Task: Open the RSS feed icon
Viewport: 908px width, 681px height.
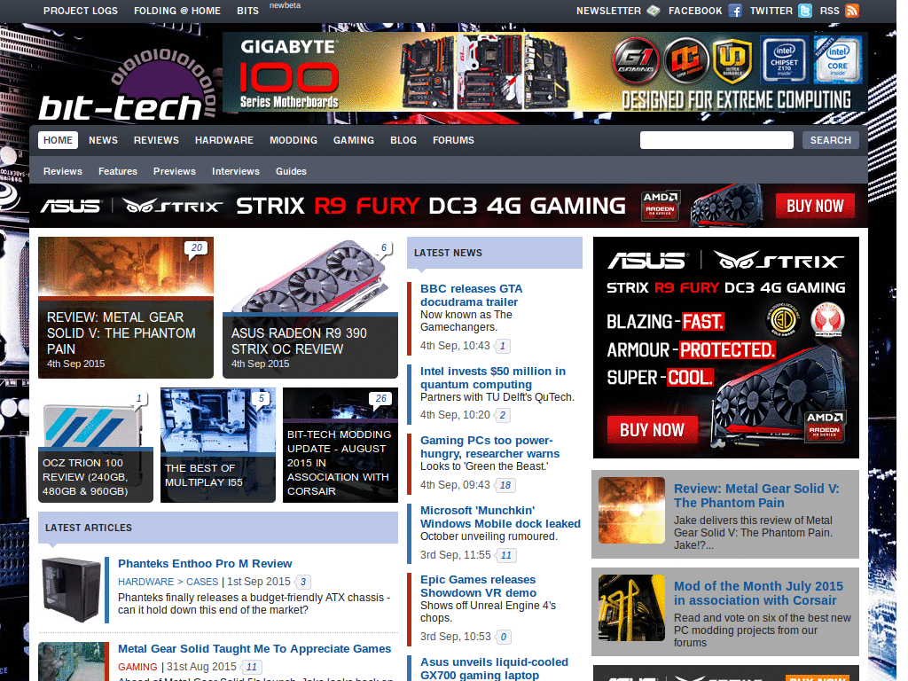Action: pyautogui.click(x=852, y=11)
